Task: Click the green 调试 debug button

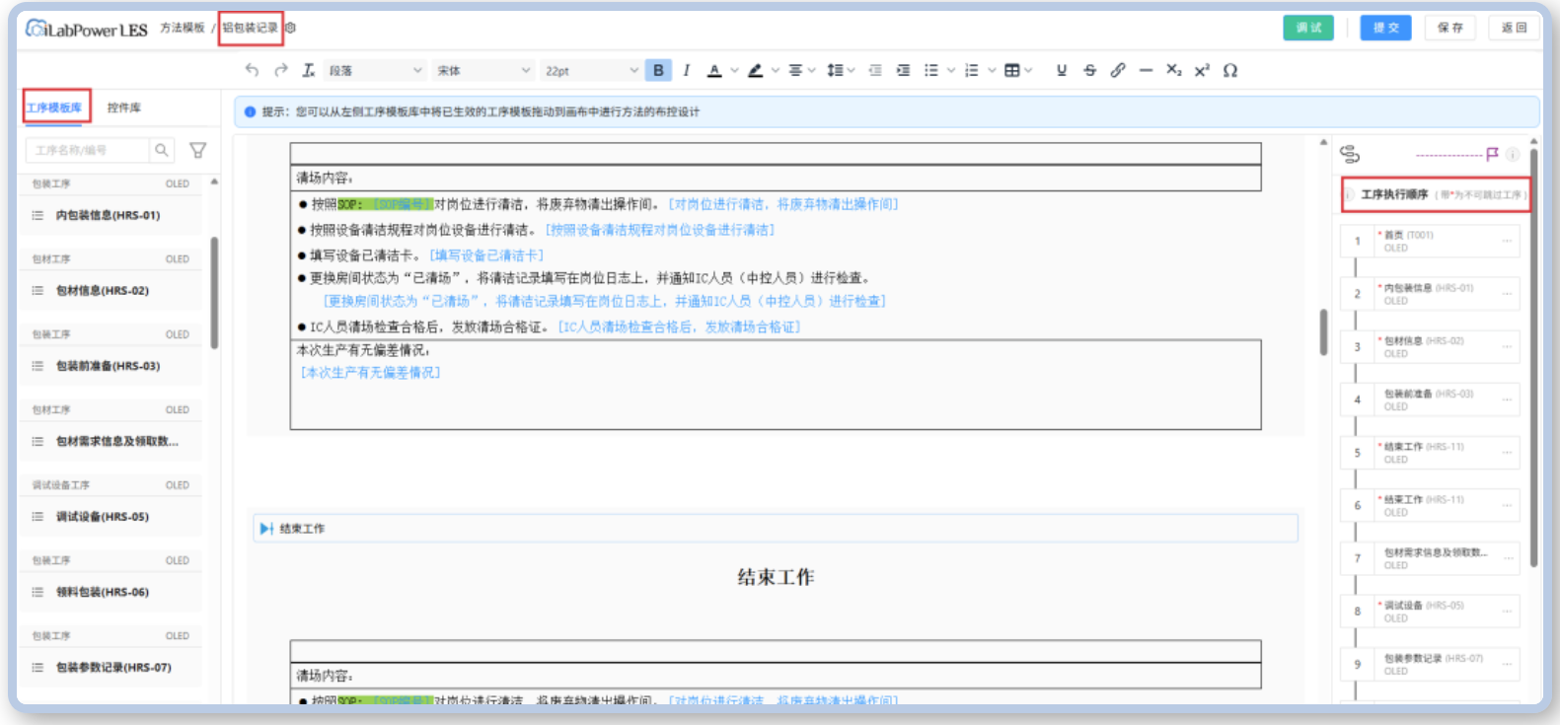Action: 1308,28
